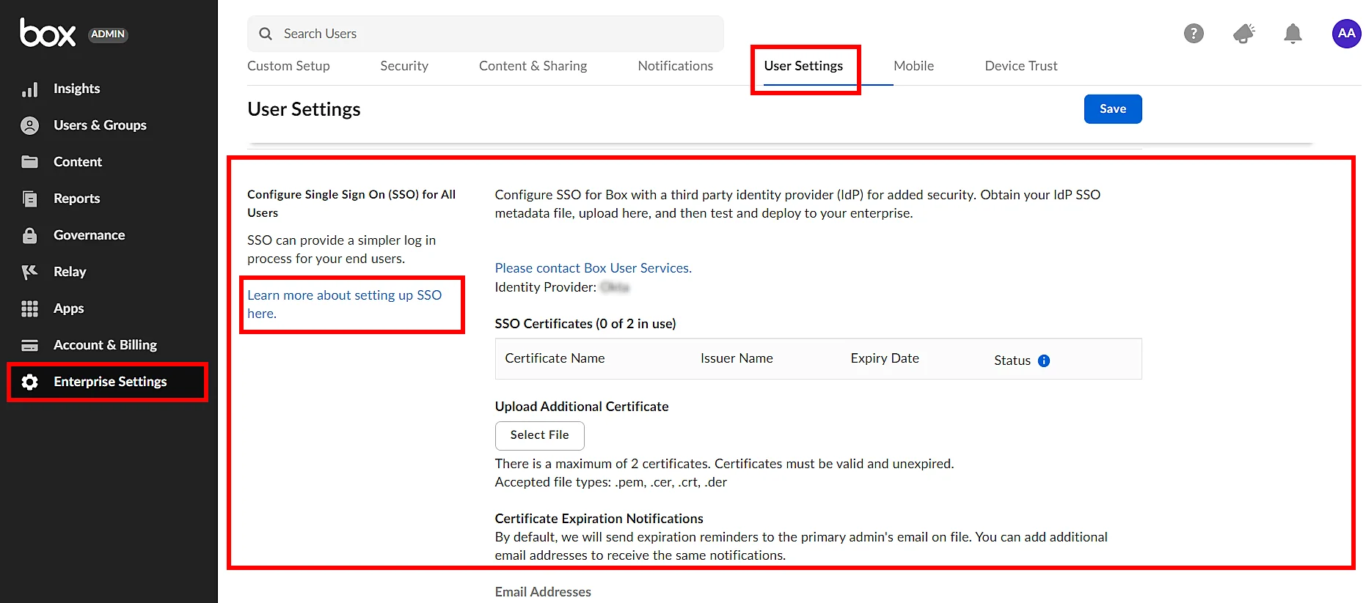The width and height of the screenshot is (1366, 603).
Task: Click the SSO Certificates (0 of 2 in use) heading
Action: click(585, 324)
